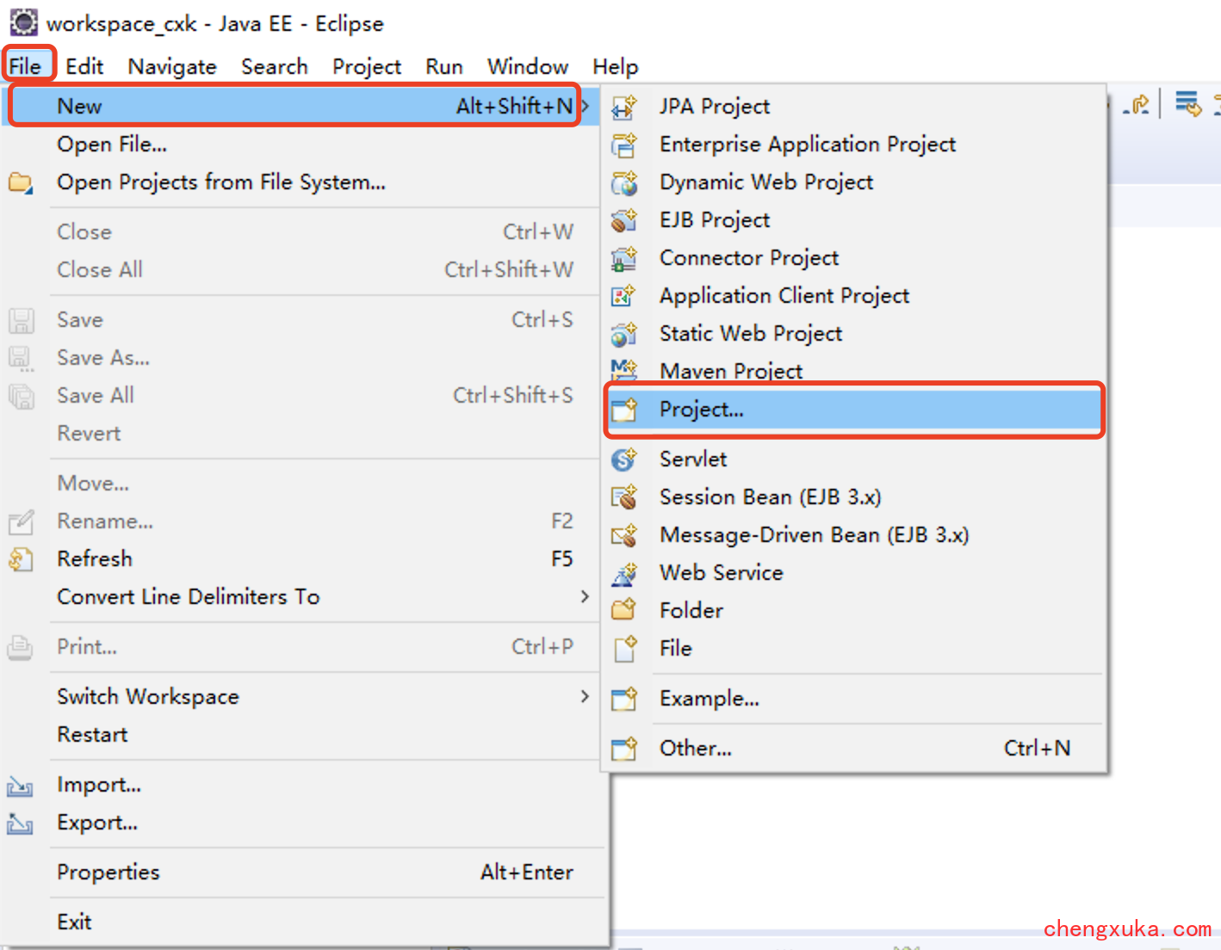Click the Message-Driven Bean icon
Viewport: 1221px width, 950px height.
tap(624, 535)
